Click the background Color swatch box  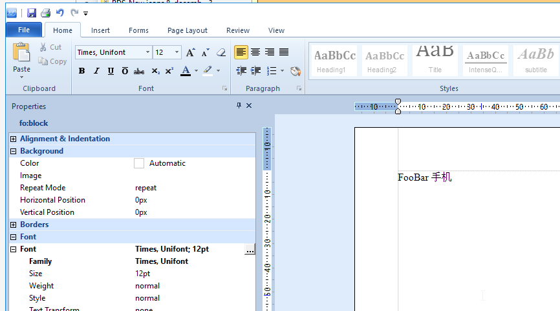pos(138,163)
